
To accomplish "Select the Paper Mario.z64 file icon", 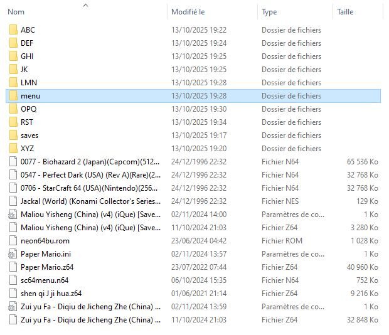I will [13, 267].
